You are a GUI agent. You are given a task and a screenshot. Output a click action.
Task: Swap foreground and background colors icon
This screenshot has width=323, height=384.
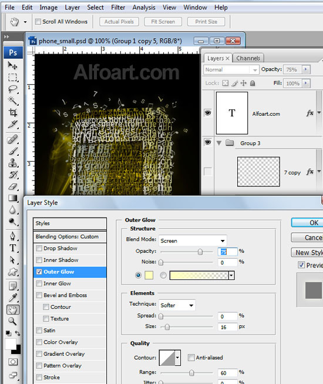point(18,333)
